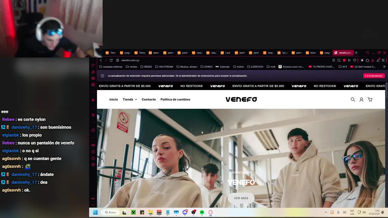Open the 'Musica, stream' bookmark folder
The image size is (388, 218).
[187, 67]
